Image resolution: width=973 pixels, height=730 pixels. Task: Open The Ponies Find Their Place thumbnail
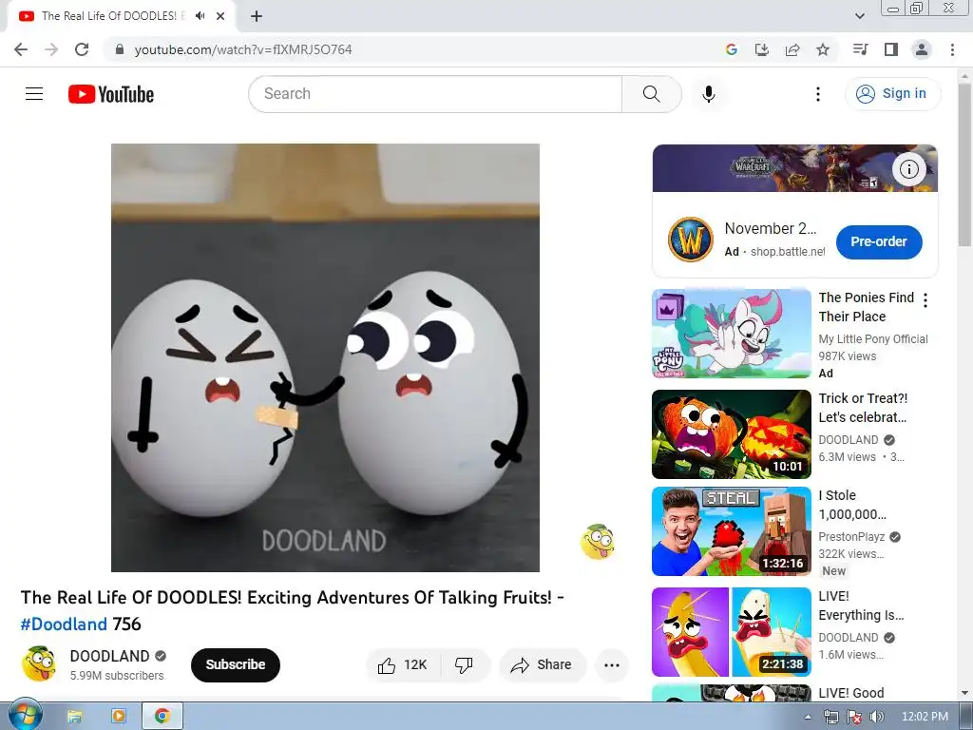[732, 334]
